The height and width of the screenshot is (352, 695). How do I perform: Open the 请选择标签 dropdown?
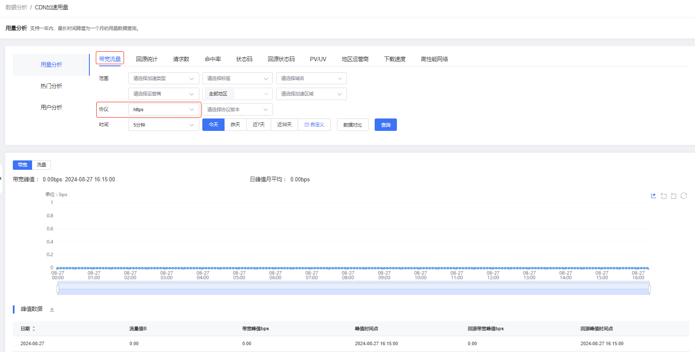pos(237,78)
